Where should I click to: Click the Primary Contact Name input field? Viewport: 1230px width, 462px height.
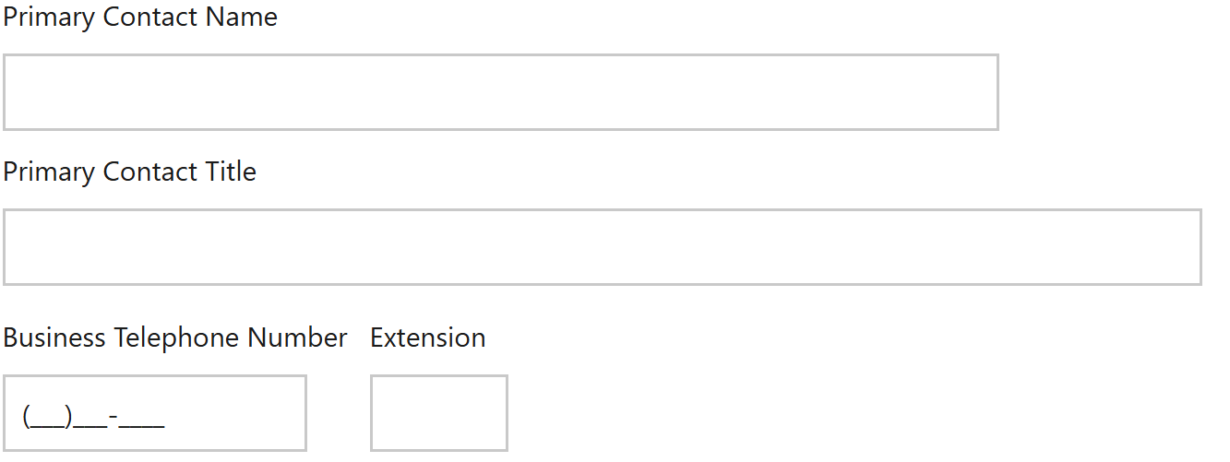click(500, 92)
